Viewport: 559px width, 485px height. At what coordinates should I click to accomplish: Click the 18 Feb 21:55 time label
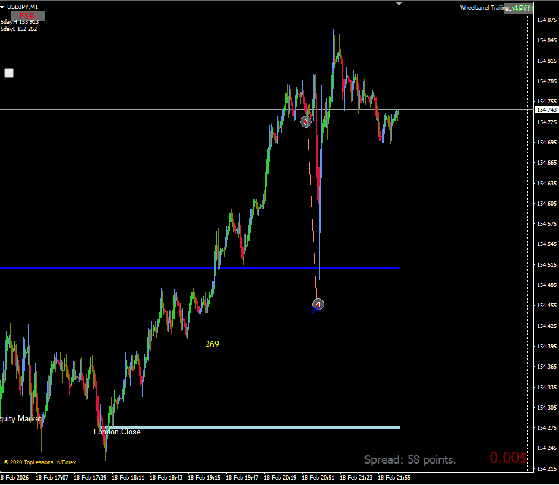(394, 477)
